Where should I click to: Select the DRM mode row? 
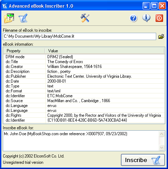84,57
